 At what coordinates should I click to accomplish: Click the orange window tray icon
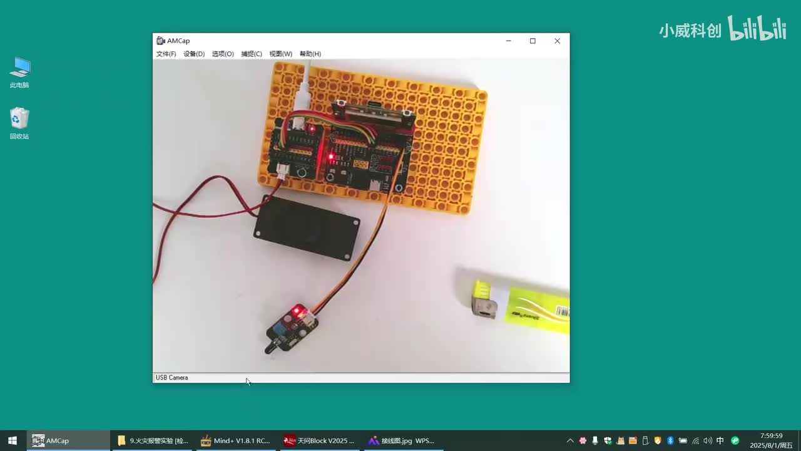(633, 441)
